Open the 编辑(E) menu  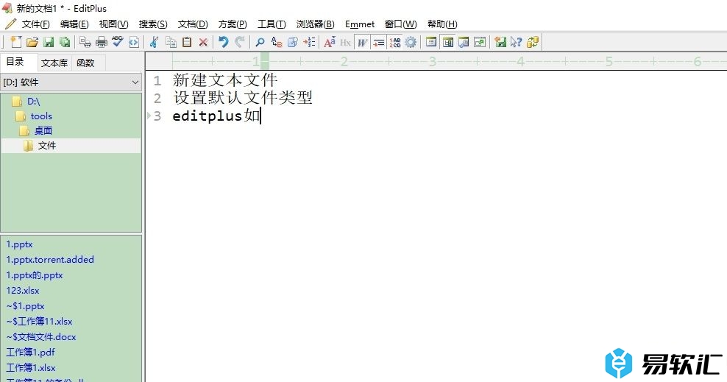point(74,24)
